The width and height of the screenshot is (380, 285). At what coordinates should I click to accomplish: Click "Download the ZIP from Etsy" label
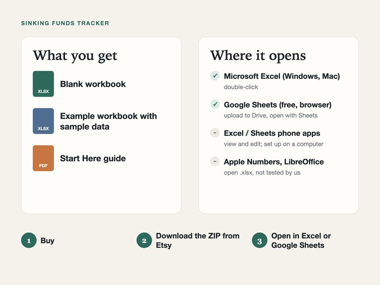(198, 241)
